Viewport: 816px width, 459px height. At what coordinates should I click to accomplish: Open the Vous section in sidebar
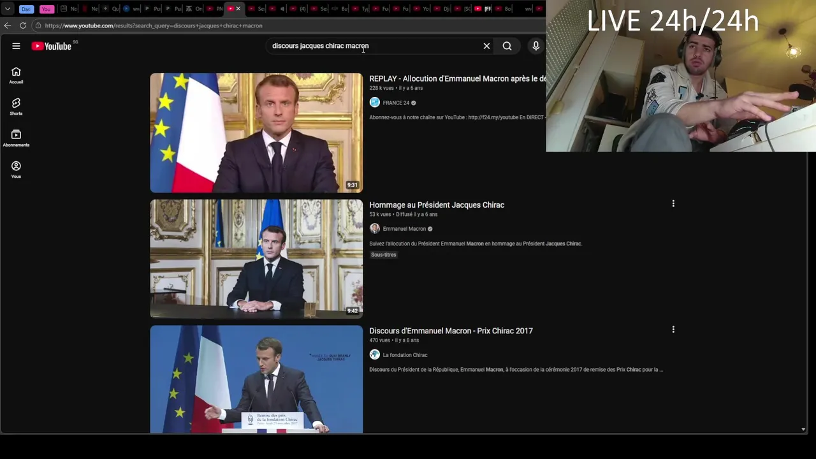click(x=16, y=170)
